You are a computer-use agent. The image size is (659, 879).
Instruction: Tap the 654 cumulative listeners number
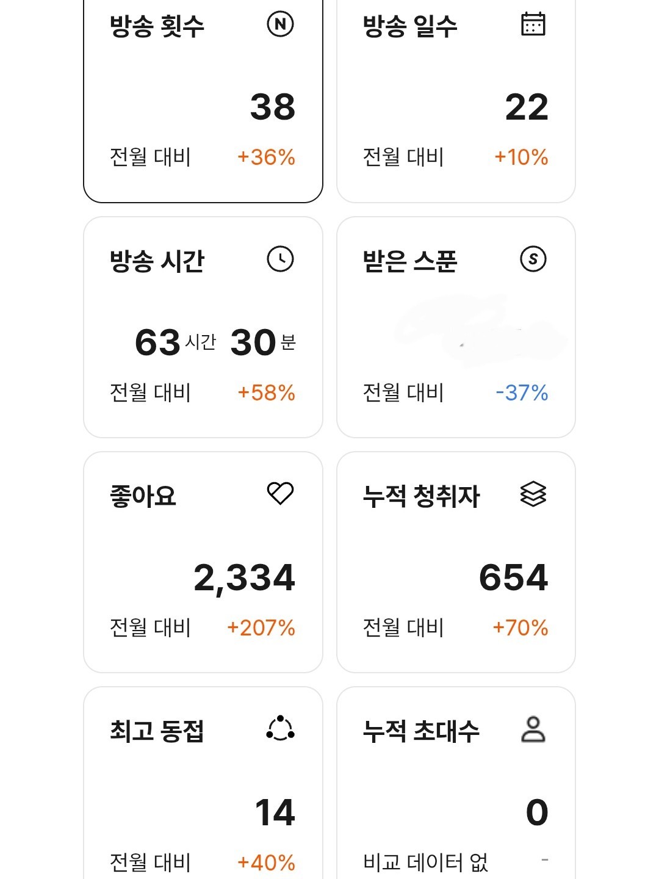(513, 577)
